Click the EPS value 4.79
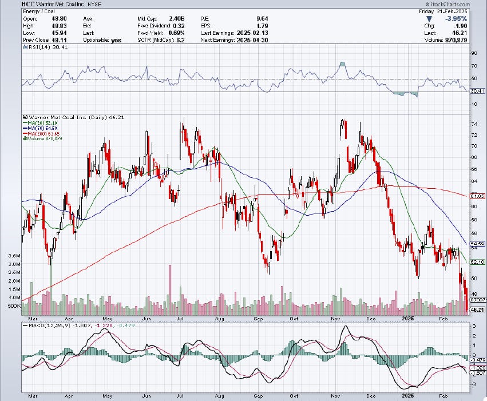This screenshot has width=487, height=401. click(x=263, y=26)
